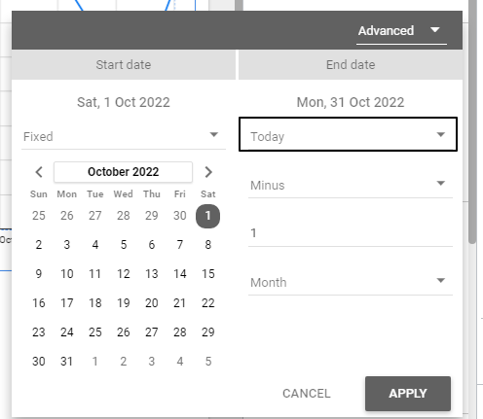Click the vertical scrollbar on right edge
The width and height of the screenshot is (483, 419).
[x=472, y=122]
